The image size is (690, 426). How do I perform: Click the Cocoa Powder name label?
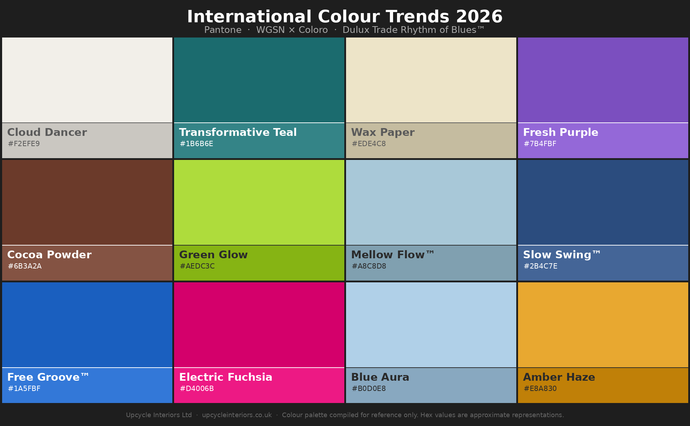pyautogui.click(x=49, y=255)
